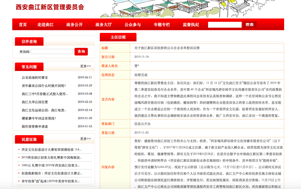Click the 西安曲江新区管理委员会 site title

(50, 7)
